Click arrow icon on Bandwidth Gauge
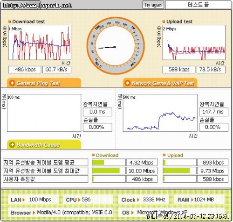This screenshot has height=222, width=233. click(12, 145)
